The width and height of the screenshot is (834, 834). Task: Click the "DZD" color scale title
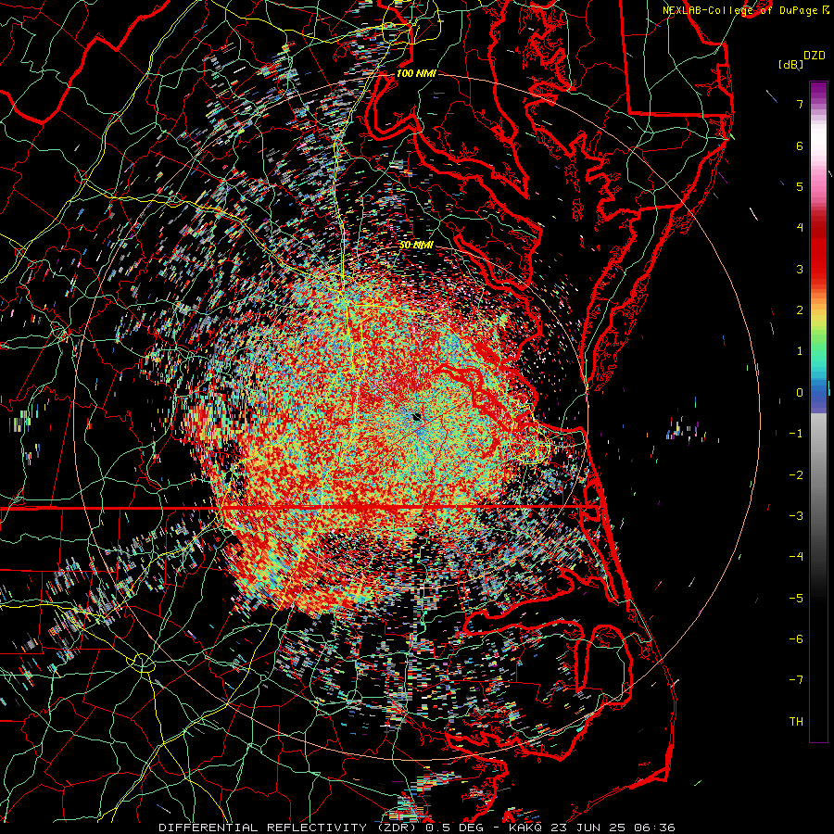click(x=815, y=56)
